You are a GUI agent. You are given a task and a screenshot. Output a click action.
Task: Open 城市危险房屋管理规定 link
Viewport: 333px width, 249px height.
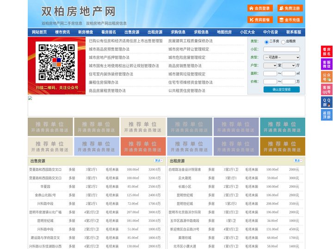187,57
